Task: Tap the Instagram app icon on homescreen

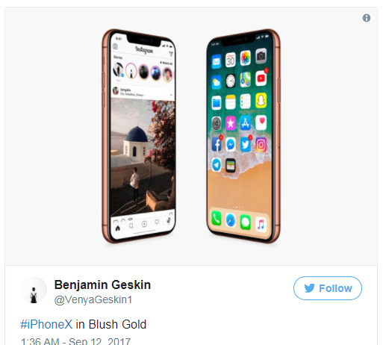Action: pyautogui.click(x=261, y=144)
